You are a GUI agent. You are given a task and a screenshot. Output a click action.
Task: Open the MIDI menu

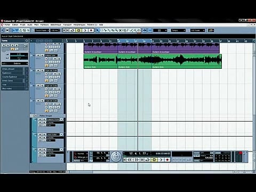pos(36,25)
